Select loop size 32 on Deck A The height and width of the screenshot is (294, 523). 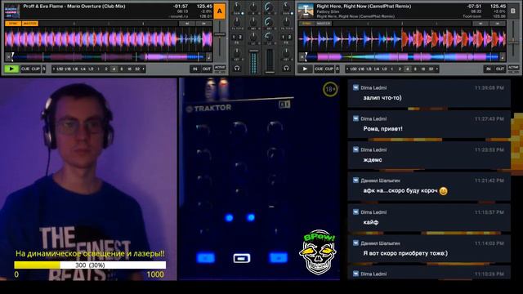(x=137, y=69)
